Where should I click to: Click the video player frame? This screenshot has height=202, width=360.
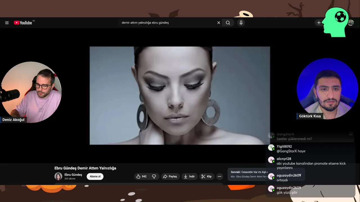click(180, 96)
